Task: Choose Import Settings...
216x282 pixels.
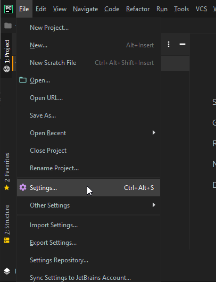Action: point(88,225)
